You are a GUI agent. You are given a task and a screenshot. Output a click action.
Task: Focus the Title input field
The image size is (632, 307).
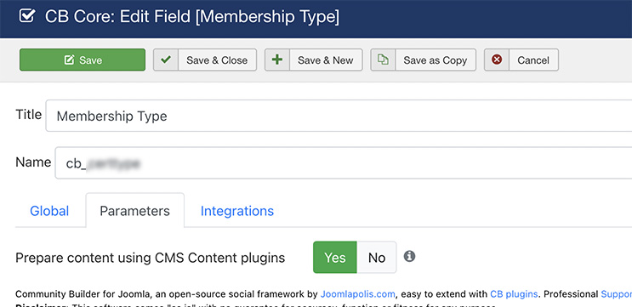tap(339, 116)
